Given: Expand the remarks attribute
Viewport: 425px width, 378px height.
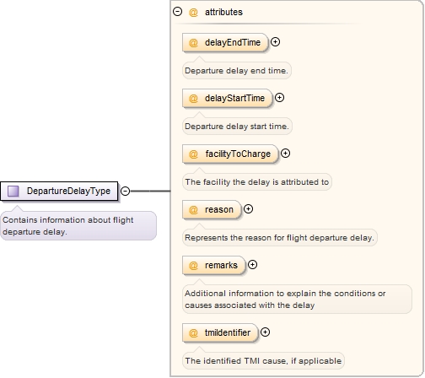Looking at the screenshot, I should point(253,265).
